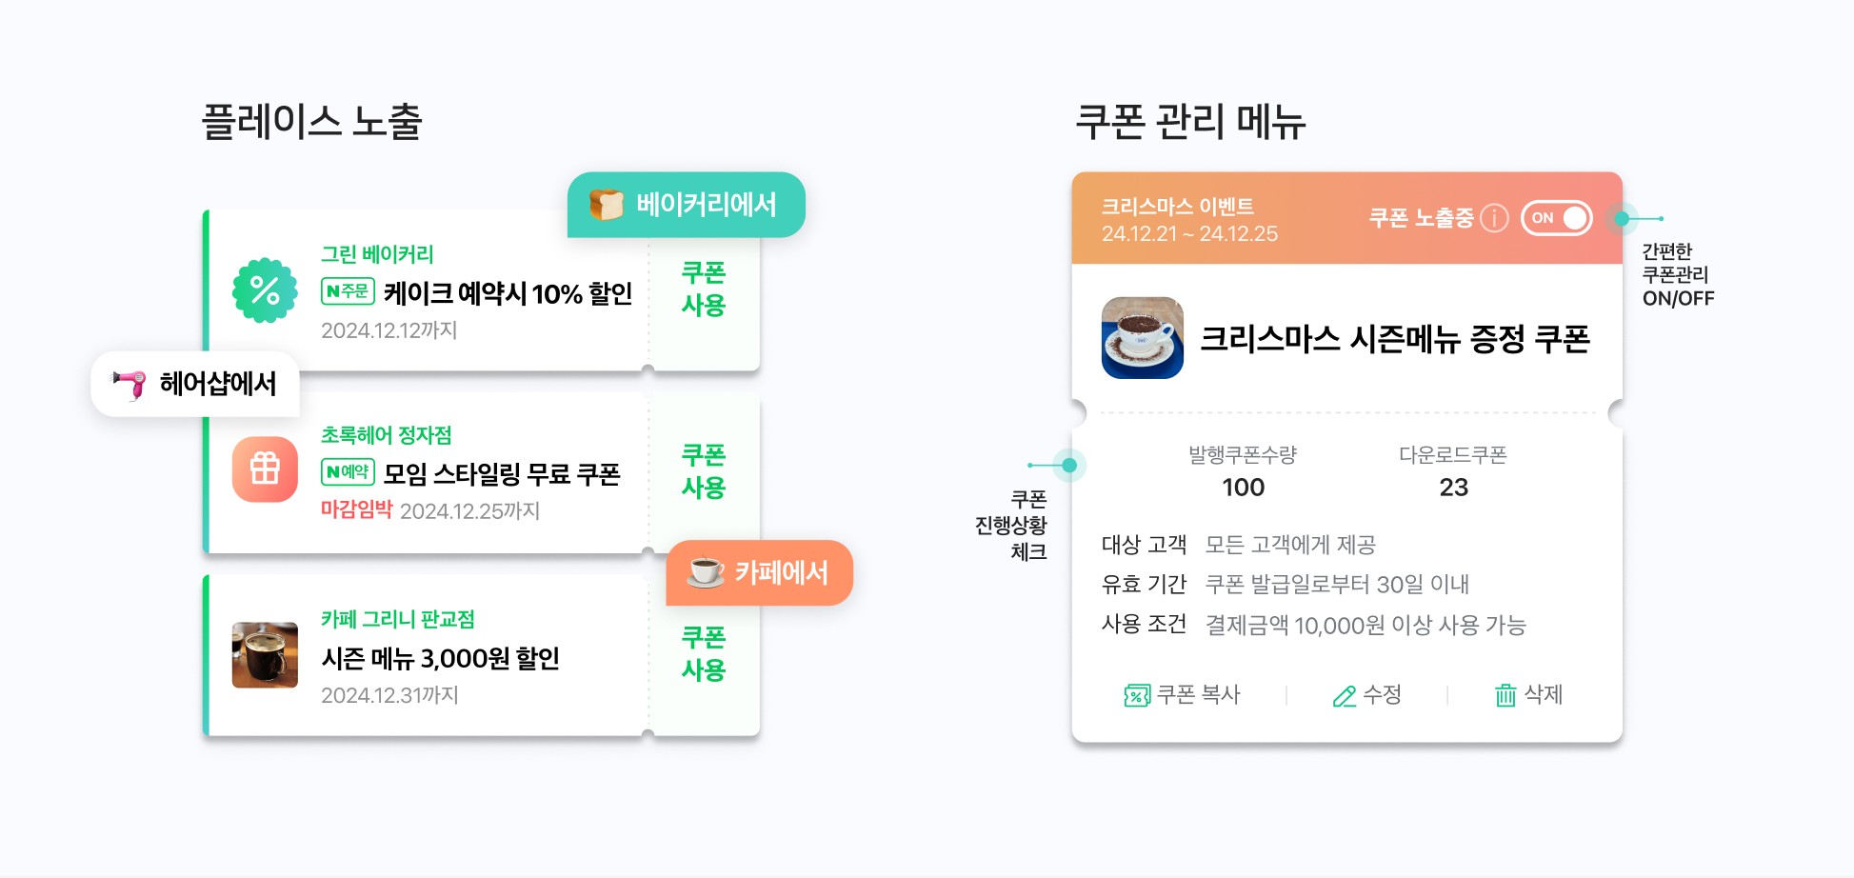The image size is (1854, 878).
Task: Open the 카페 그리니 coffee photo thumbnail
Action: coord(265,655)
